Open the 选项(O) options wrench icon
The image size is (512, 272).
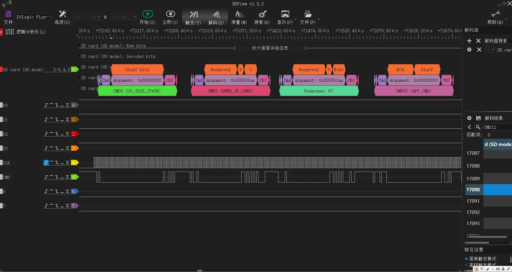coord(62,17)
